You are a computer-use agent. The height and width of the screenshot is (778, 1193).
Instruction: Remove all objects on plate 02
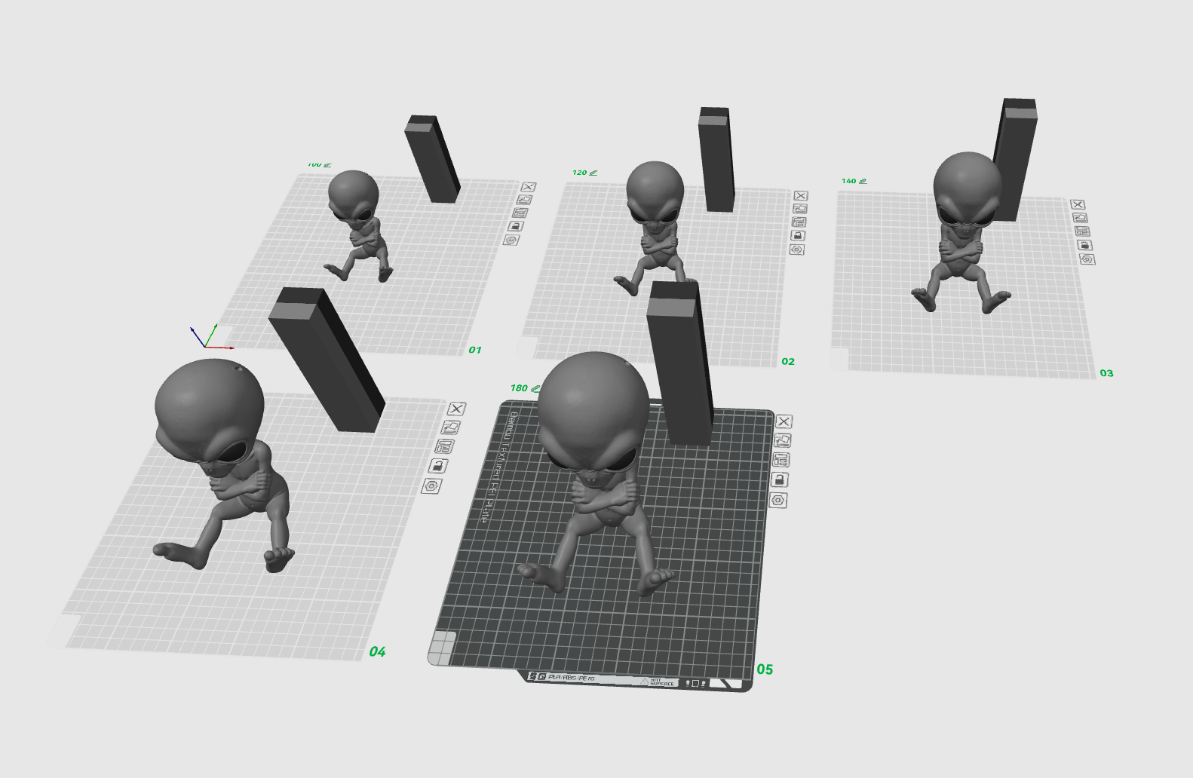(x=800, y=195)
